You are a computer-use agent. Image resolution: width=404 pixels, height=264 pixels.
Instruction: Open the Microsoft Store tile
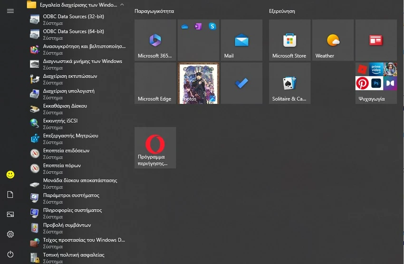pyautogui.click(x=289, y=40)
